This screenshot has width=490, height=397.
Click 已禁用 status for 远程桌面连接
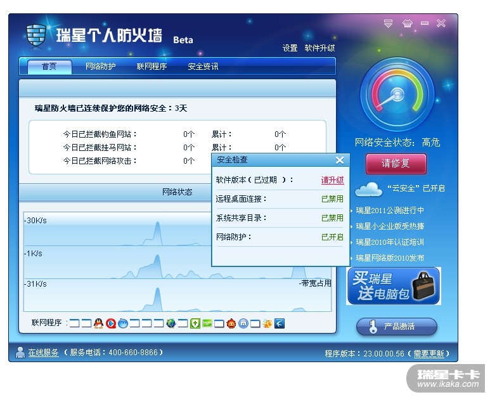pos(333,198)
